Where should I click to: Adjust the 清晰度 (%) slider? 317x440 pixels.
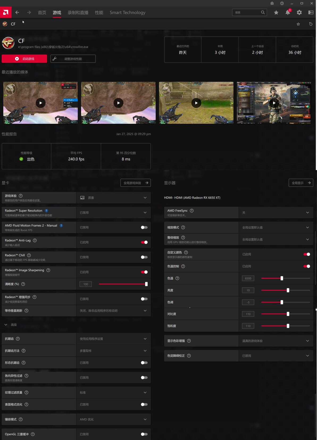pos(123,284)
